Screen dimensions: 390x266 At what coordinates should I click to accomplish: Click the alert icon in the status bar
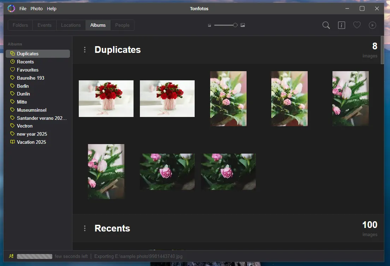coord(10,256)
